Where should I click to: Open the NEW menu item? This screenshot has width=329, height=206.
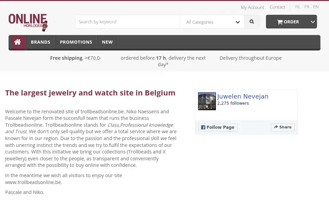pyautogui.click(x=107, y=42)
